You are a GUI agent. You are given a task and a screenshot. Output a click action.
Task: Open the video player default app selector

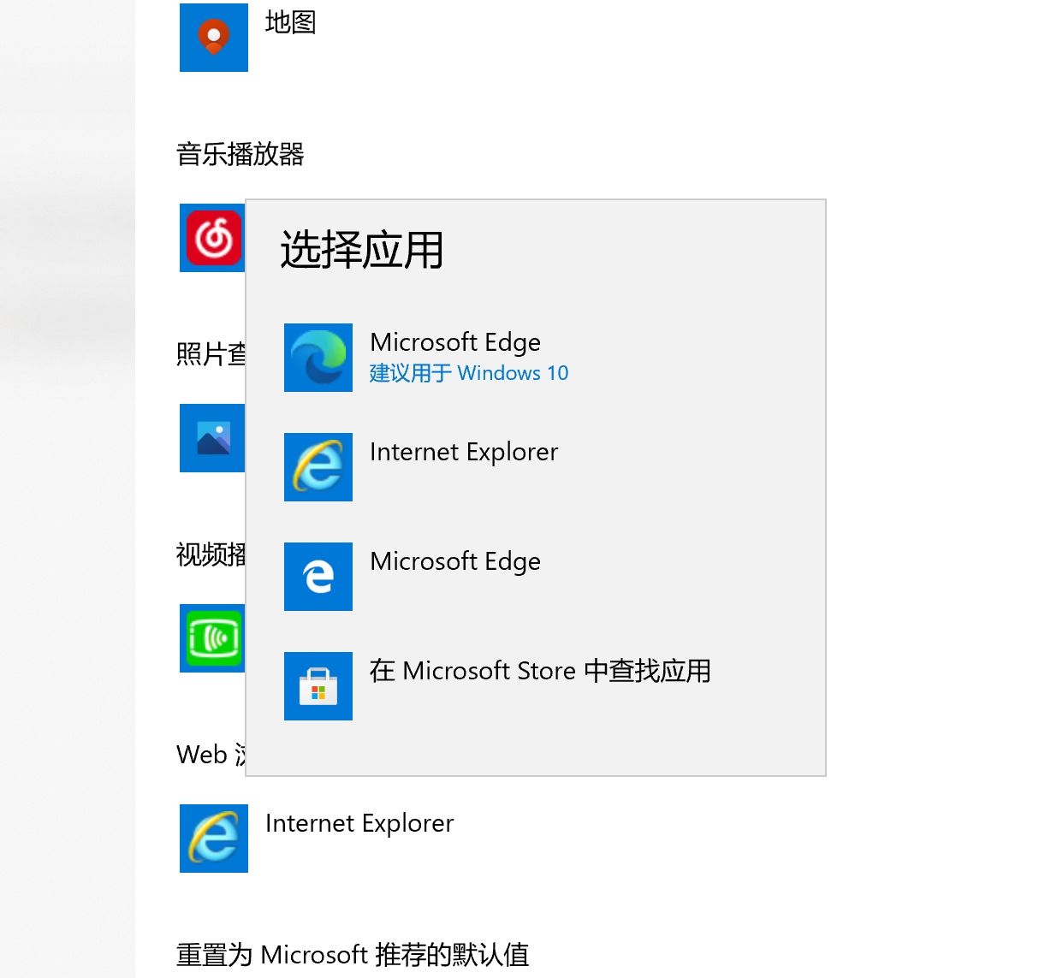click(211, 638)
